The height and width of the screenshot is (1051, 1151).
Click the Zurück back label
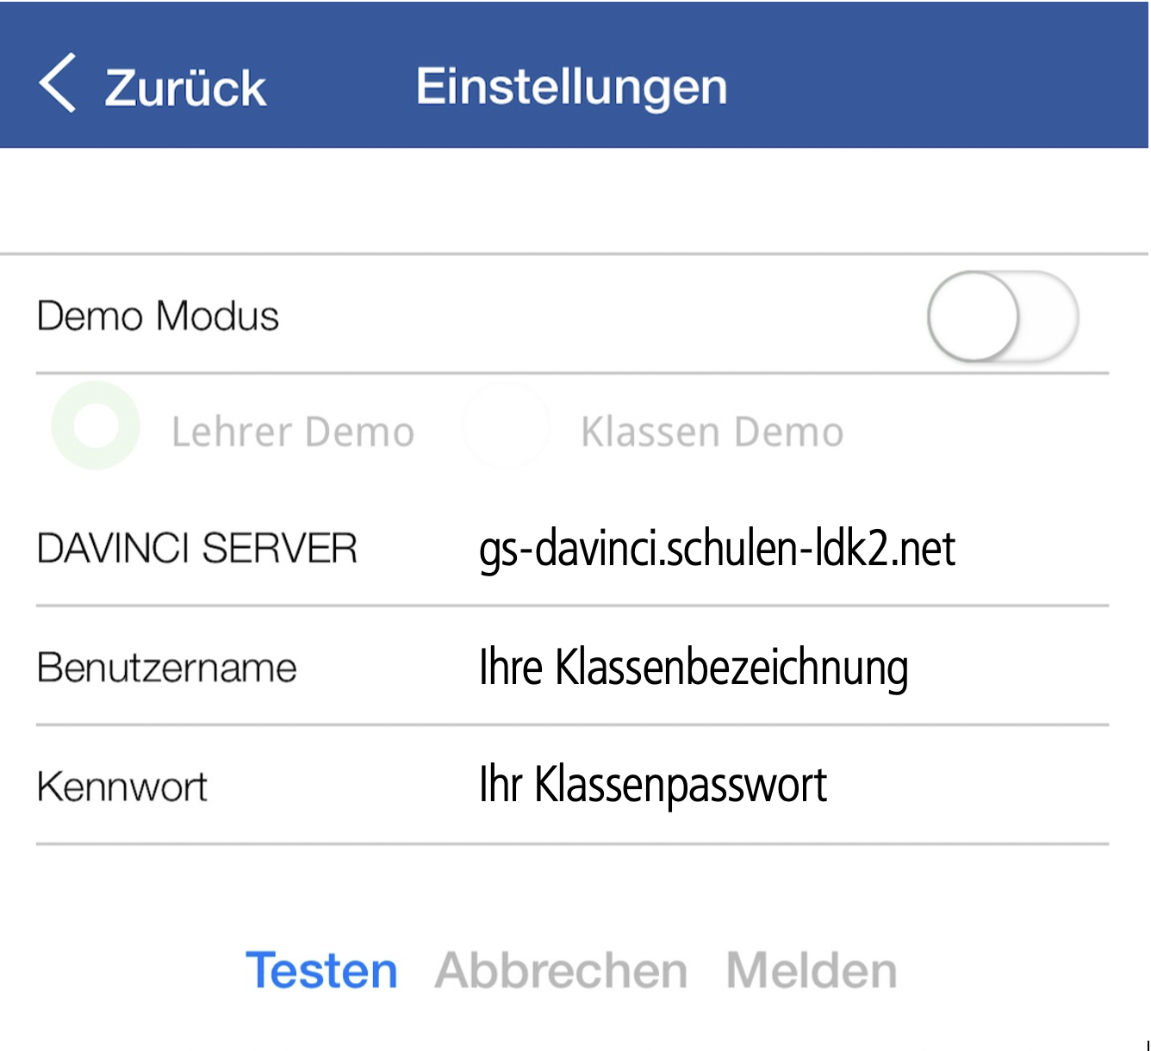185,87
